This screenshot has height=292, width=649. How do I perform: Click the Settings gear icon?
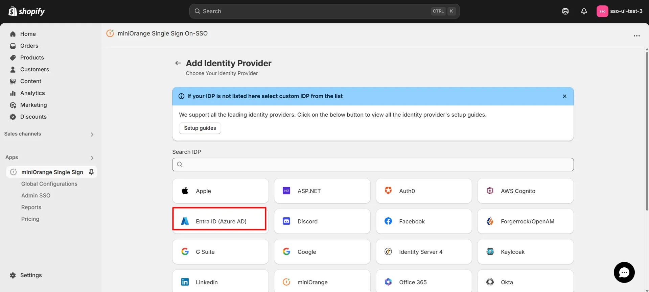pyautogui.click(x=13, y=275)
